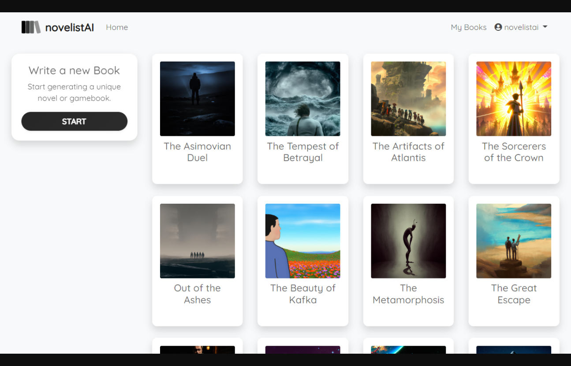
Task: Select the Out of the Ashes cover
Action: pyautogui.click(x=197, y=241)
